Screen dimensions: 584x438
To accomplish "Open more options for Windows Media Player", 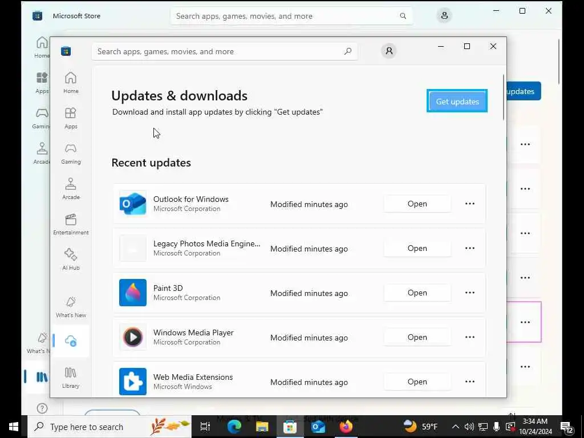I will (470, 337).
